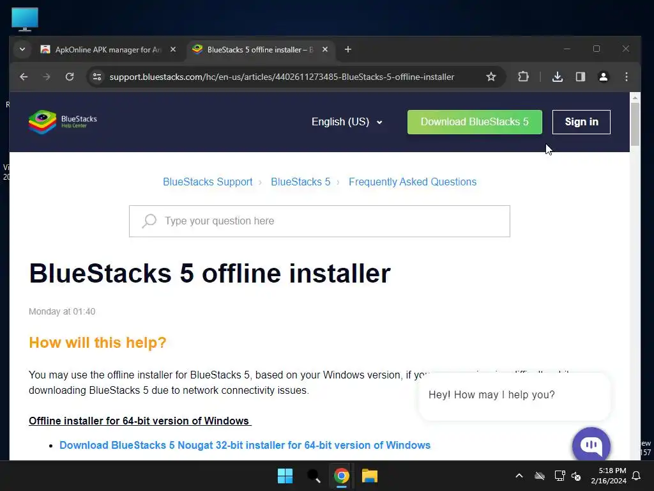Open the notification bell icon
The width and height of the screenshot is (654, 491).
637,476
